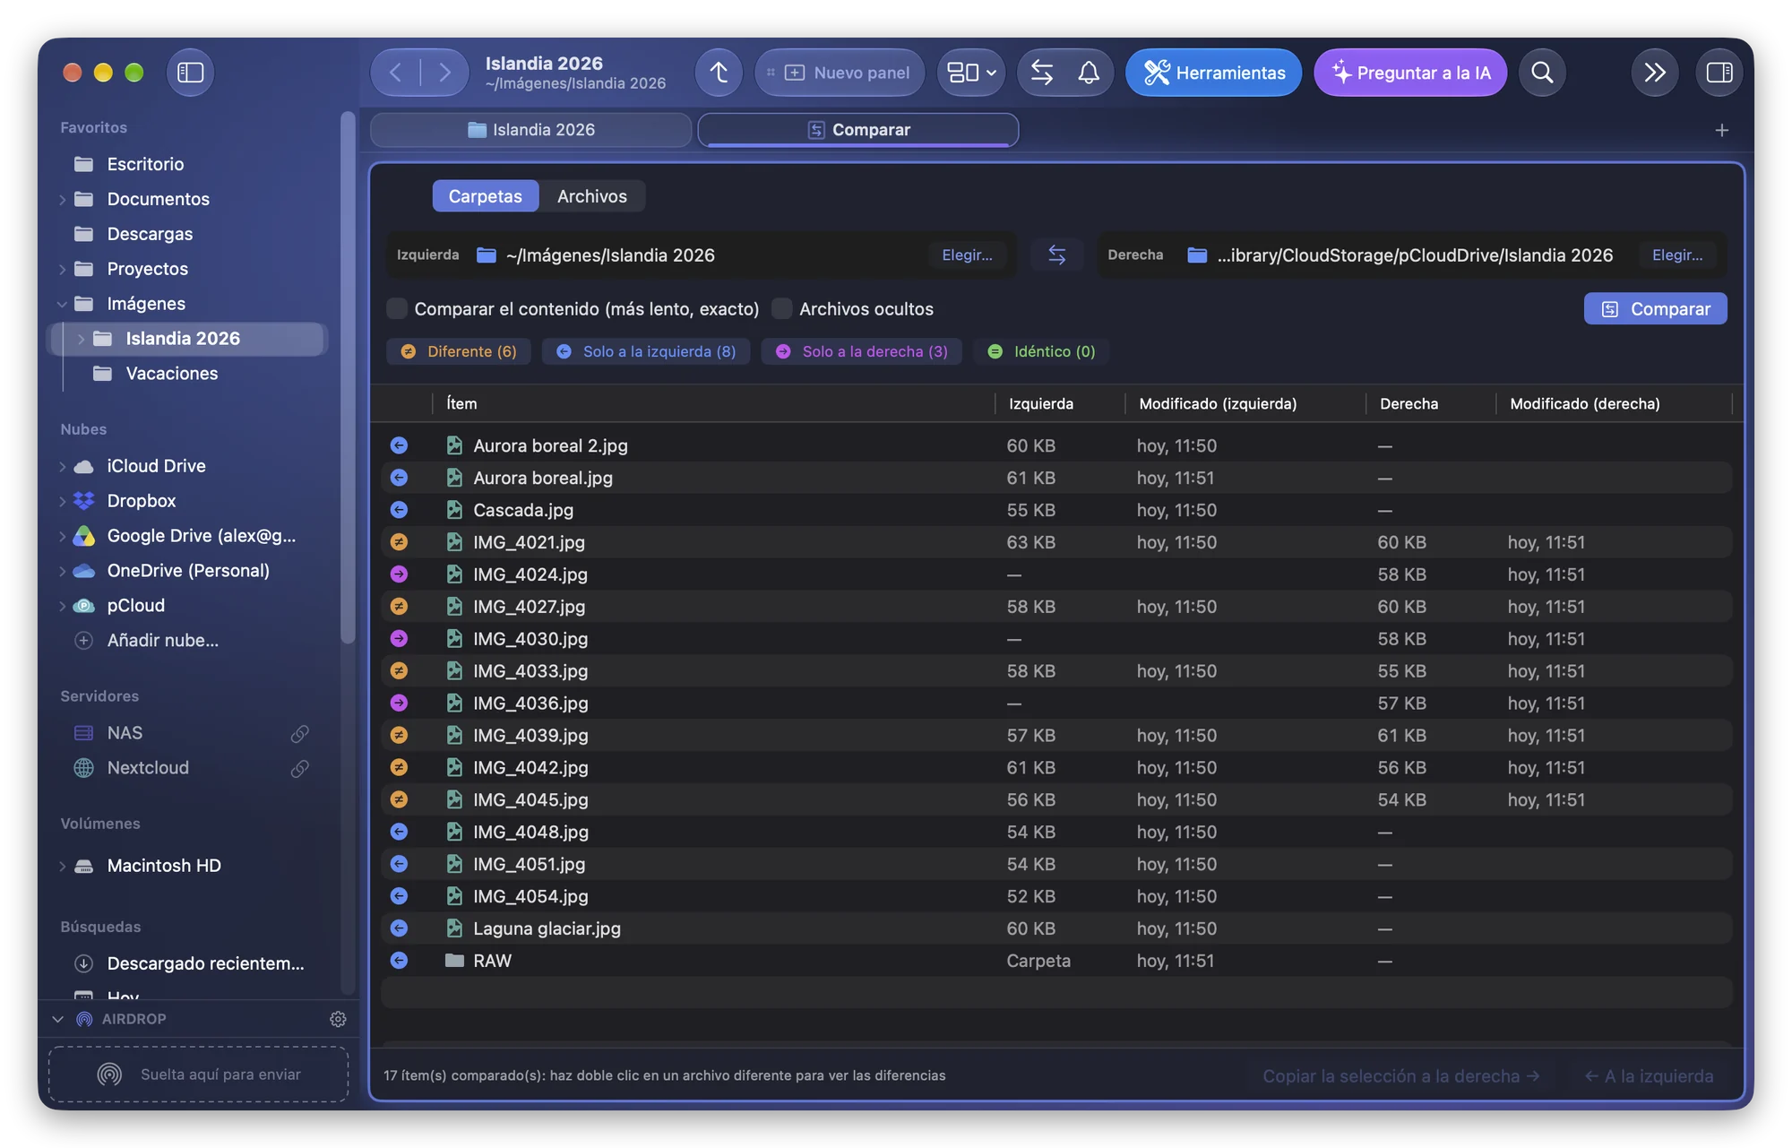Toggle the Idéntico (0) filter

[x=1041, y=352]
